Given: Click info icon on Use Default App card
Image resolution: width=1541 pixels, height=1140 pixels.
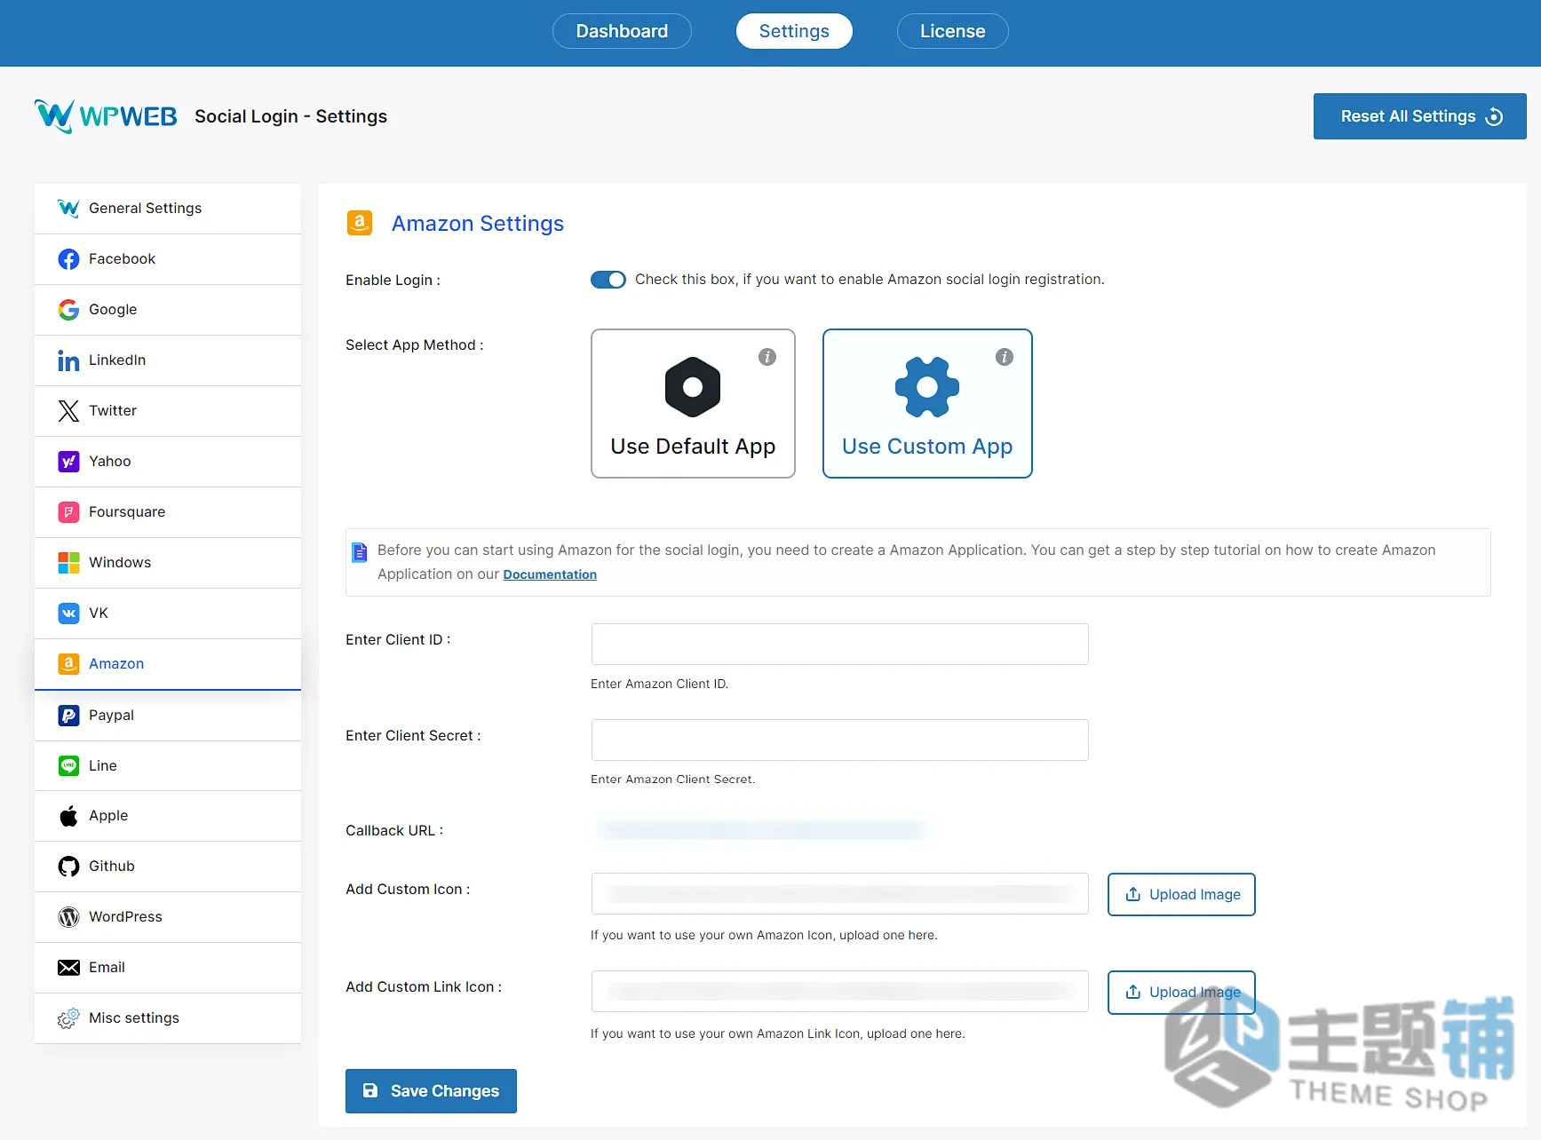Looking at the screenshot, I should click(x=767, y=357).
